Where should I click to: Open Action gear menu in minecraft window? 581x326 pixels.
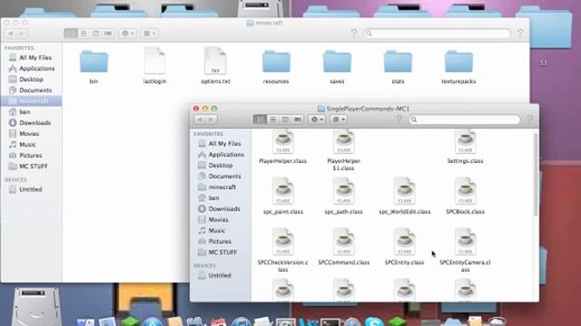coord(128,34)
